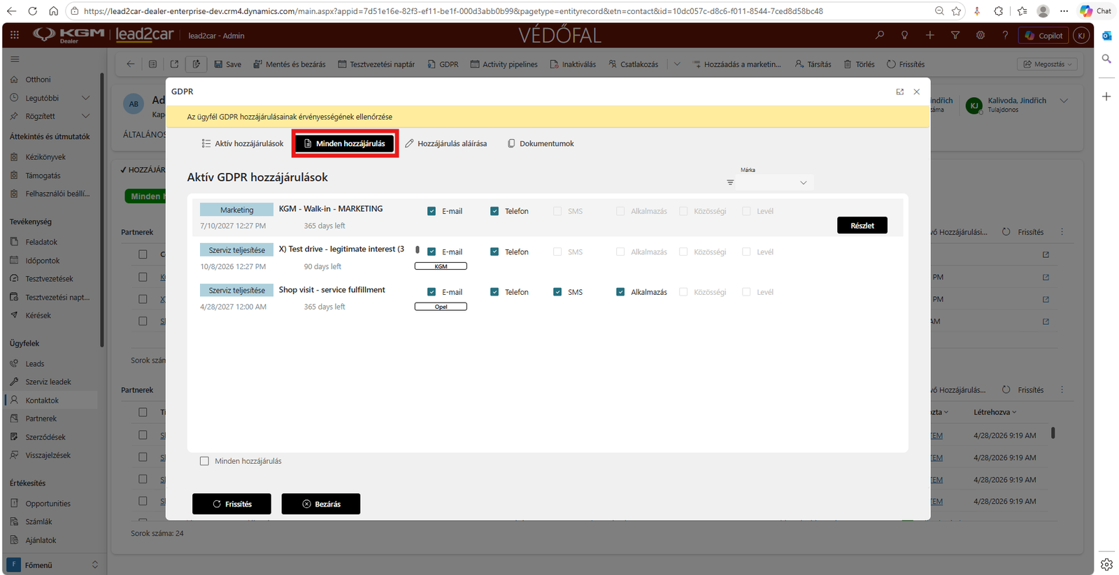The width and height of the screenshot is (1119, 575).
Task: Open the Dynamics app launcher waffle icon
Action: [14, 35]
